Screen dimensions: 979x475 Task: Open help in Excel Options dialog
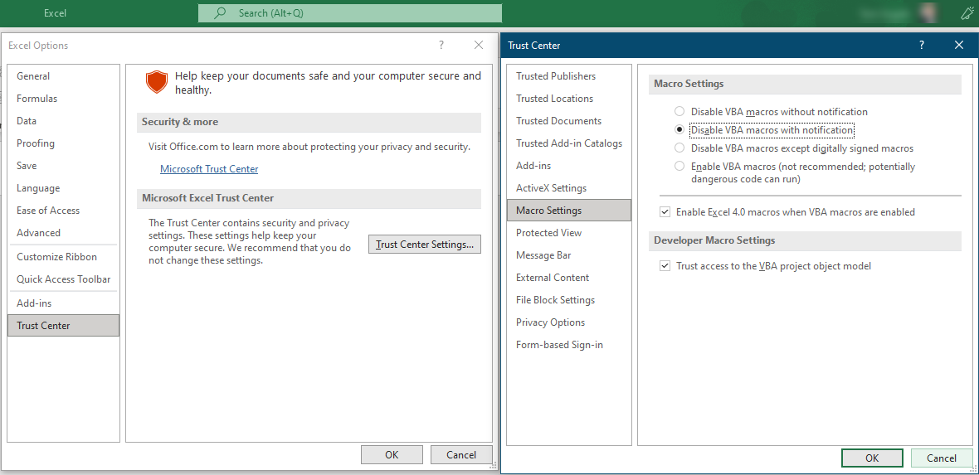tap(441, 45)
